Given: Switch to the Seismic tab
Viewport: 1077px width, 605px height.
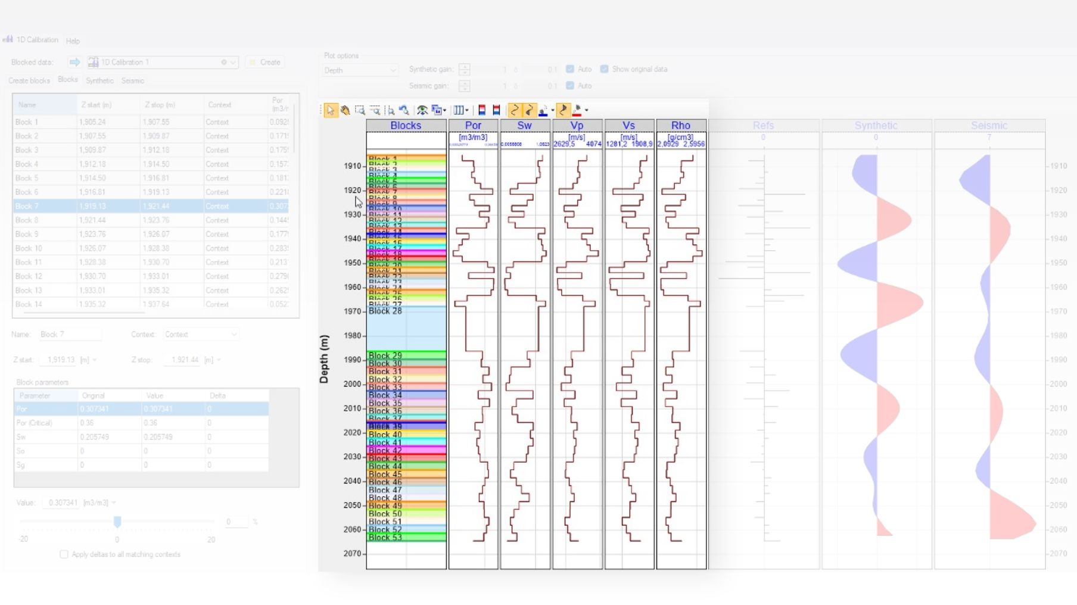Looking at the screenshot, I should 132,80.
